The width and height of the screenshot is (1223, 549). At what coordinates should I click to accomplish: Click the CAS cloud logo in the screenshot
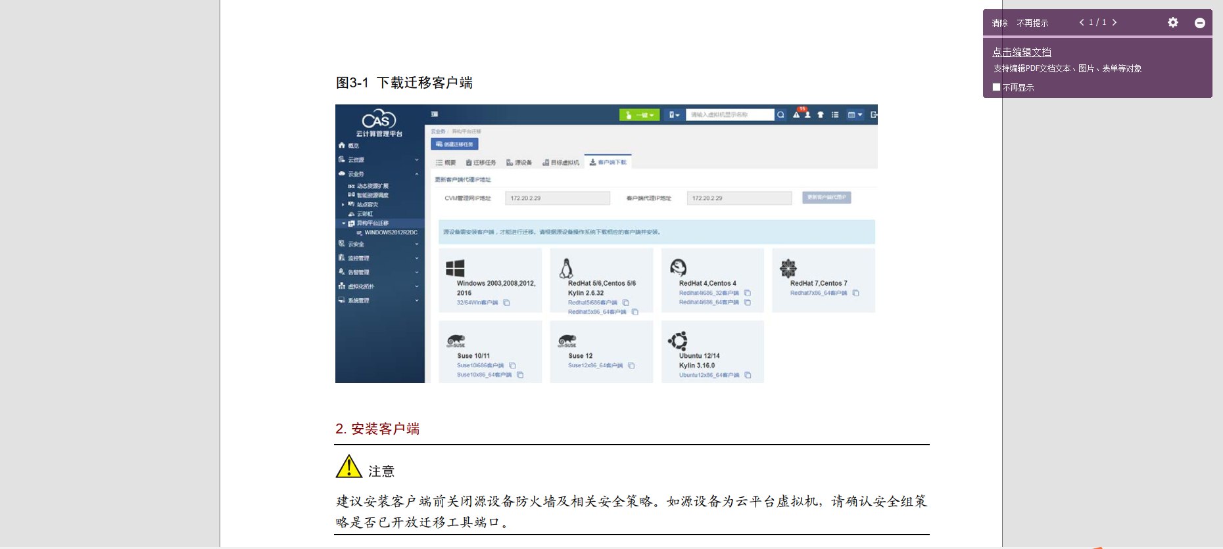pos(379,119)
